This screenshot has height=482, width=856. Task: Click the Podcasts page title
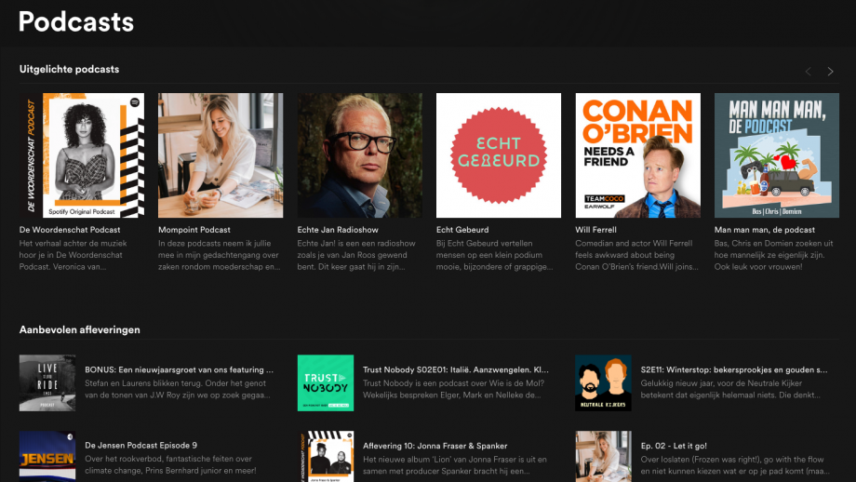[76, 21]
